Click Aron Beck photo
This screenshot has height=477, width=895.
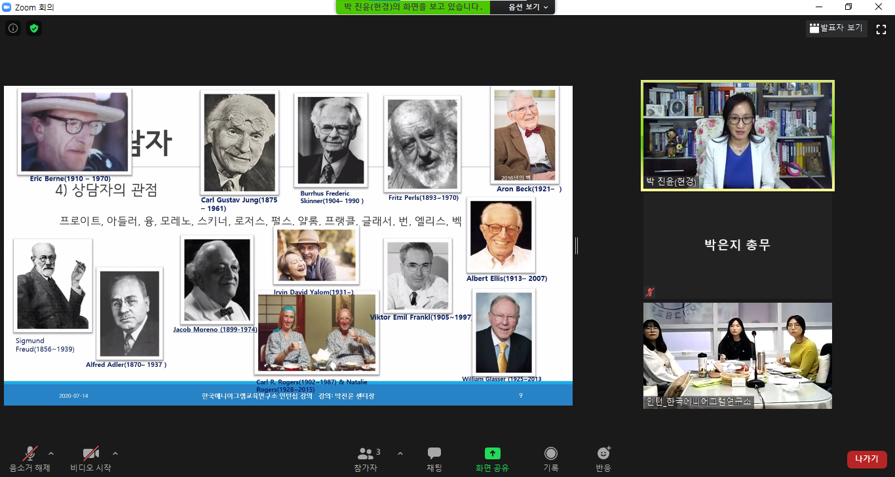[525, 135]
